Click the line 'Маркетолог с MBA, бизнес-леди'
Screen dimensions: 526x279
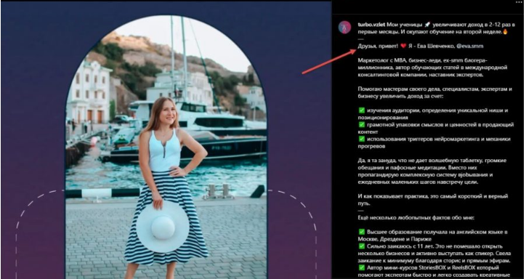[x=423, y=60]
